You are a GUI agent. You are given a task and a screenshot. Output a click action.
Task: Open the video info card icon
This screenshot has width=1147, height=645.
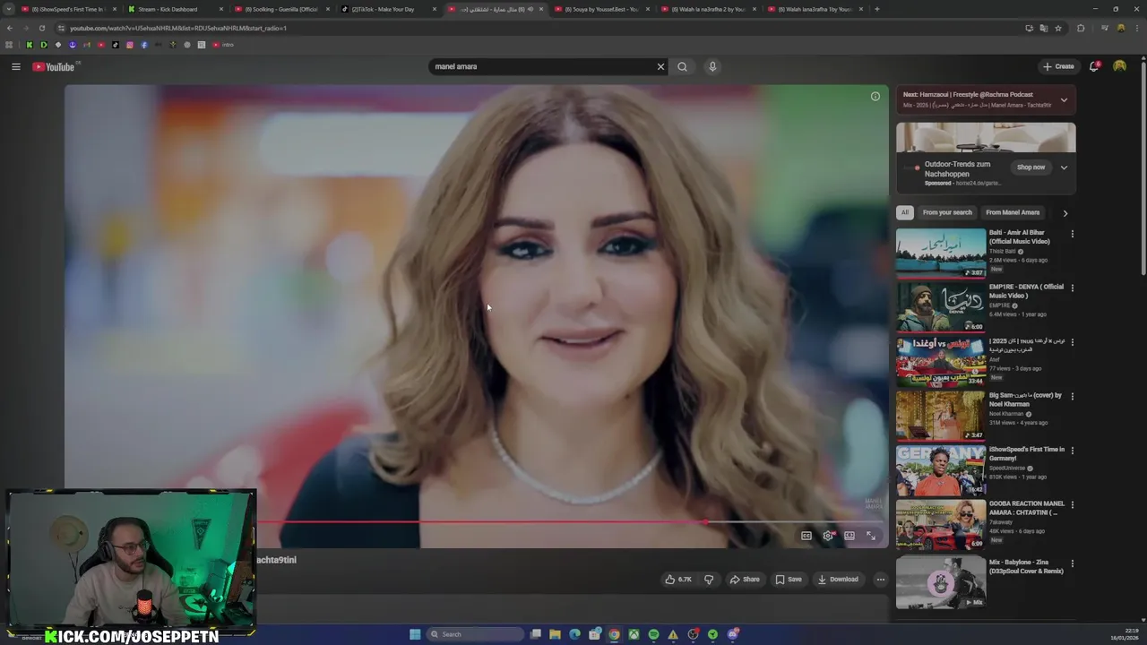coord(875,97)
